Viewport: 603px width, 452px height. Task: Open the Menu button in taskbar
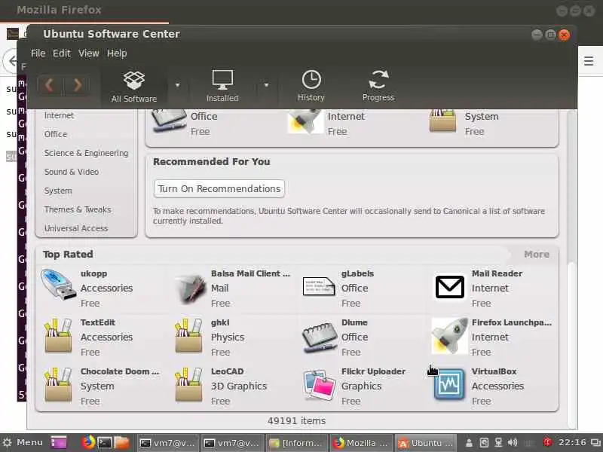pos(23,443)
